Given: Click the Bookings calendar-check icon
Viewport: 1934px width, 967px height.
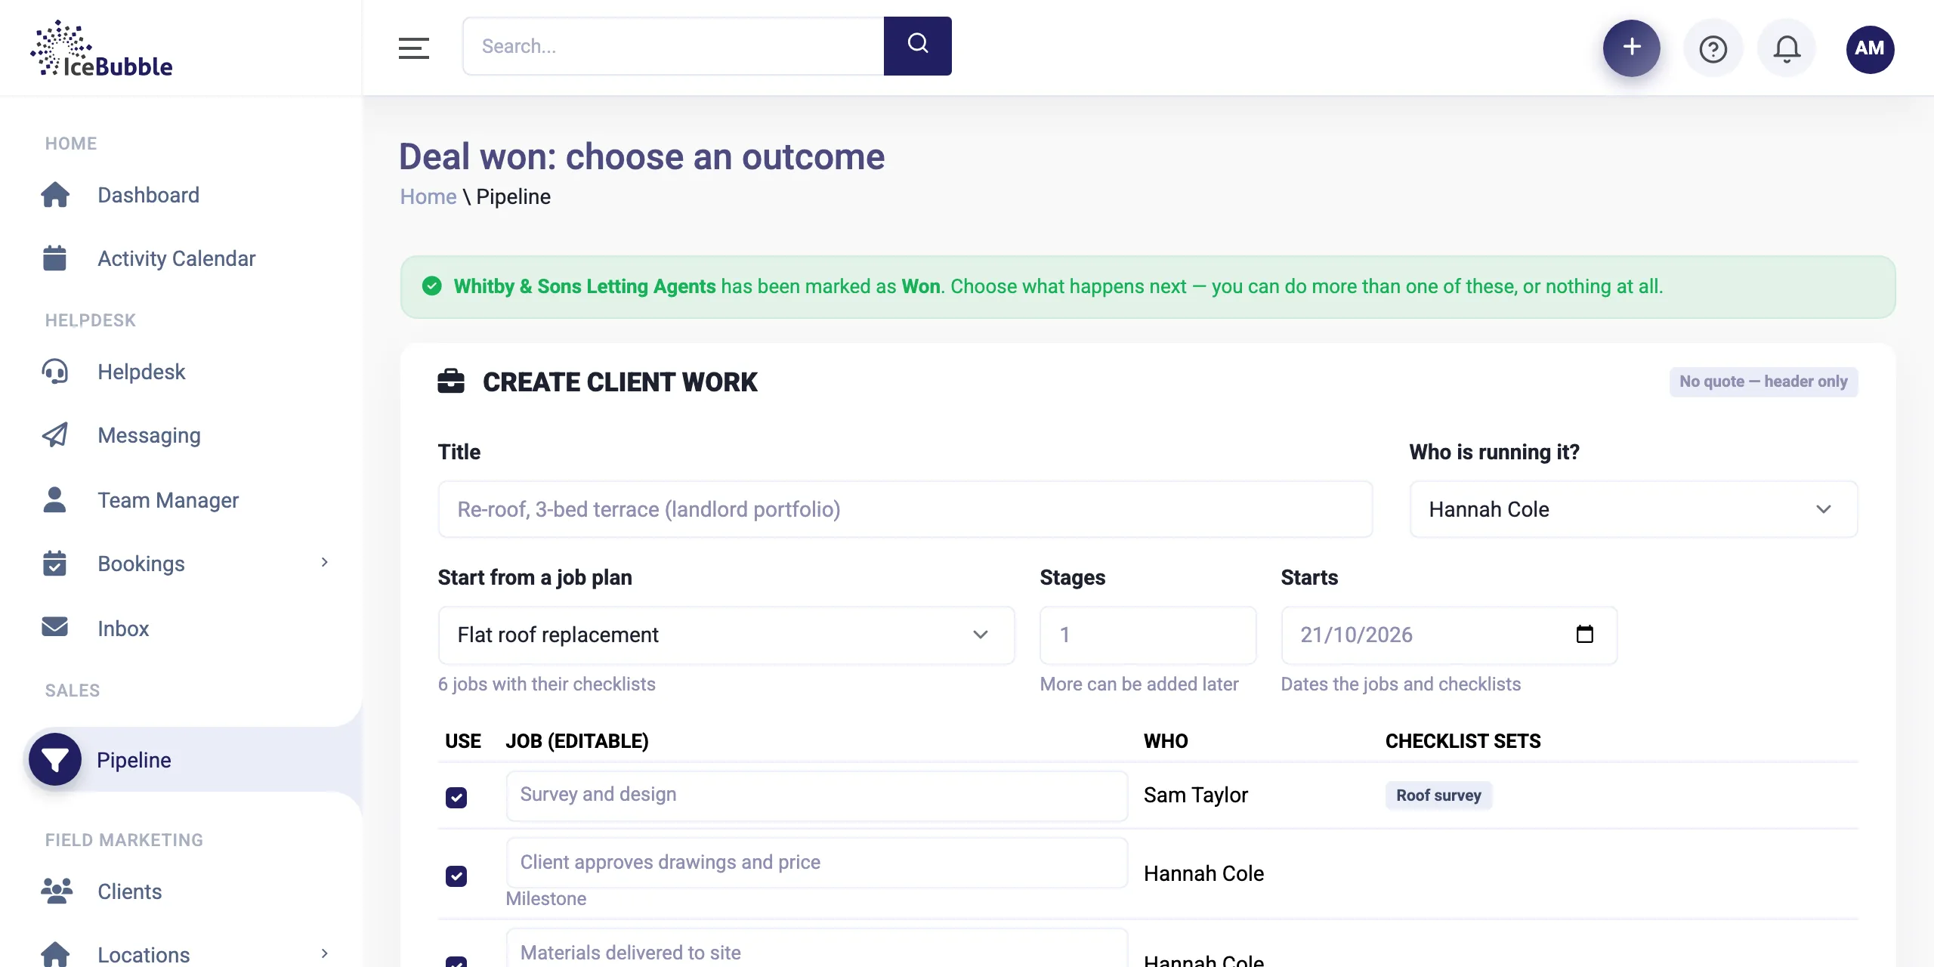Looking at the screenshot, I should (x=54, y=564).
